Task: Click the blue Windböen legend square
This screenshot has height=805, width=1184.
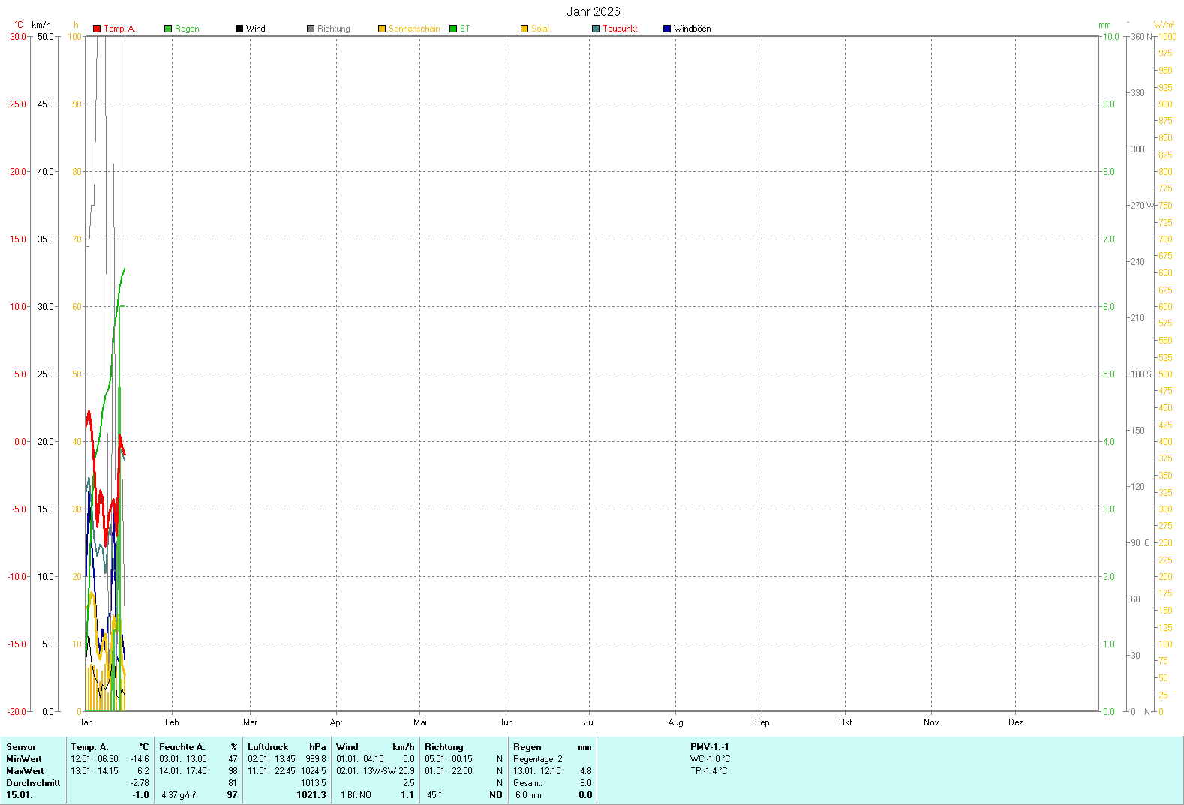Action: [x=667, y=29]
